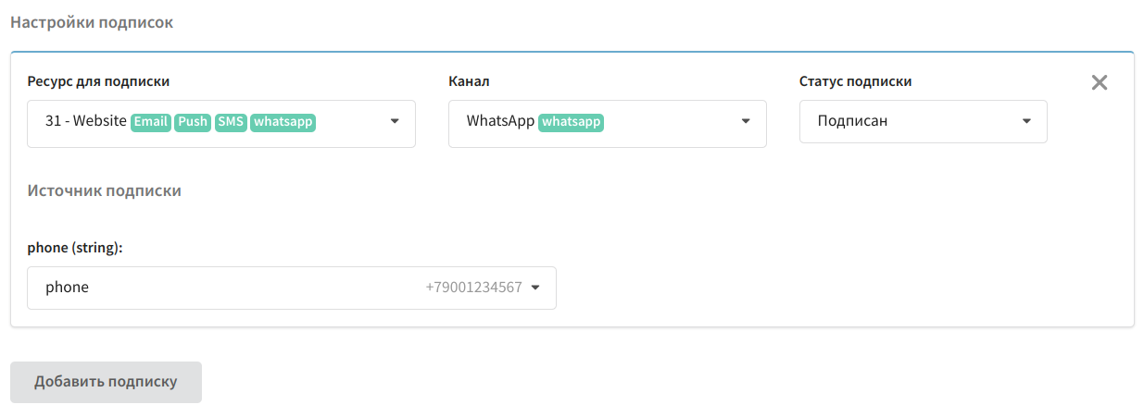Image resolution: width=1144 pixels, height=417 pixels.
Task: Open the 'Подписан' status selector
Action: click(x=924, y=121)
